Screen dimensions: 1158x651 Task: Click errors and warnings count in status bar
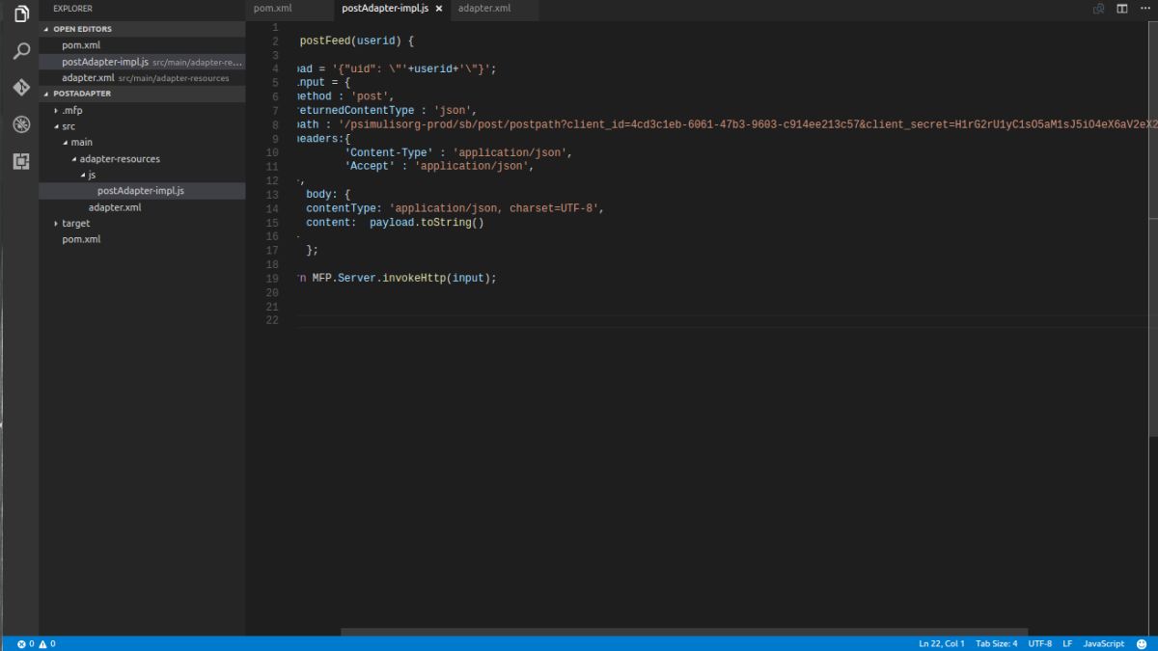coord(36,643)
